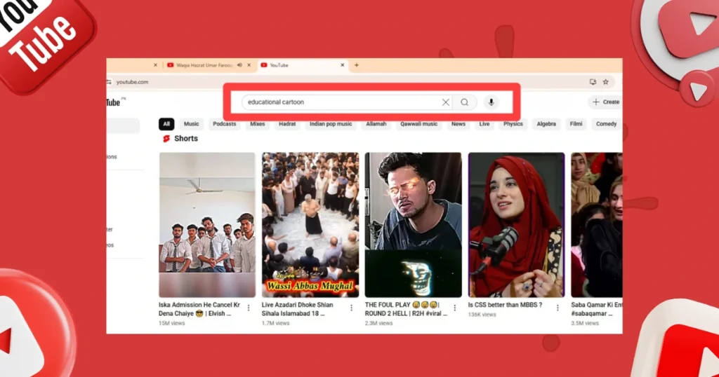Viewport: 719px width, 377px height.
Task: Switch to the Waqia Hazrat Umar Farooq tab
Action: pyautogui.click(x=204, y=65)
